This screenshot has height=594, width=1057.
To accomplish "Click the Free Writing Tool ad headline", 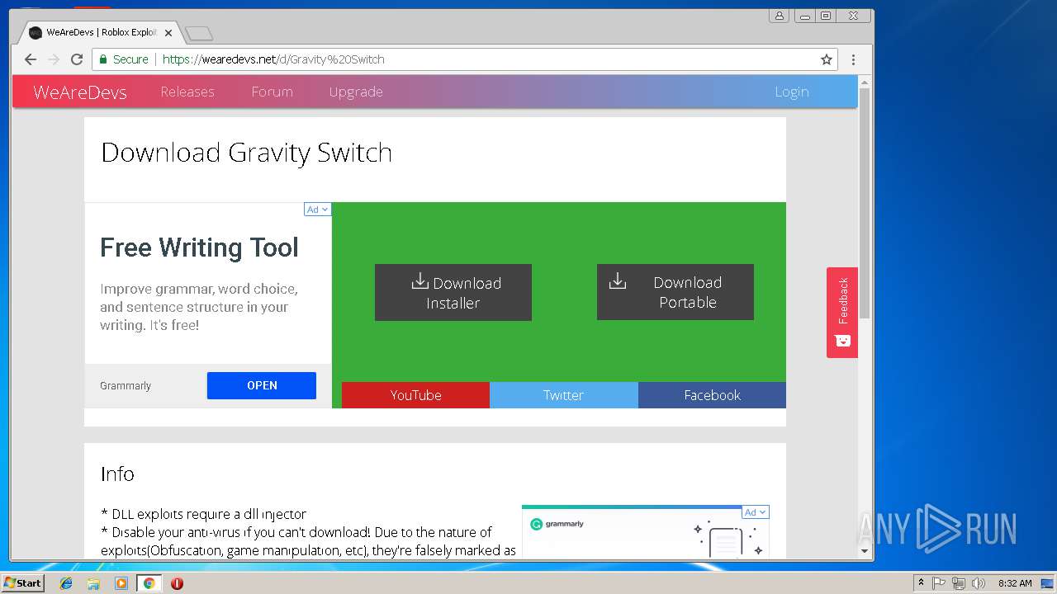I will click(x=199, y=247).
